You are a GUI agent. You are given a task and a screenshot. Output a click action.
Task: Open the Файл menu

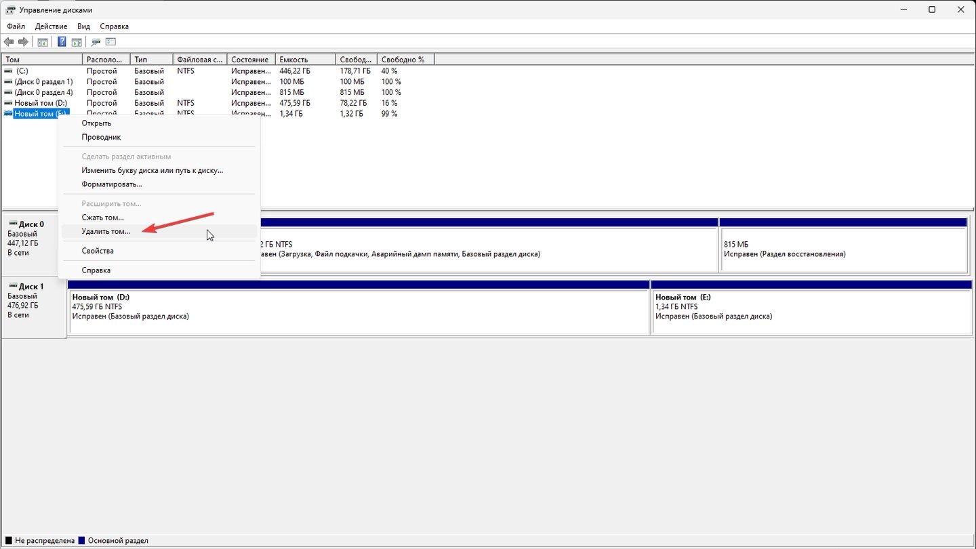coord(16,26)
